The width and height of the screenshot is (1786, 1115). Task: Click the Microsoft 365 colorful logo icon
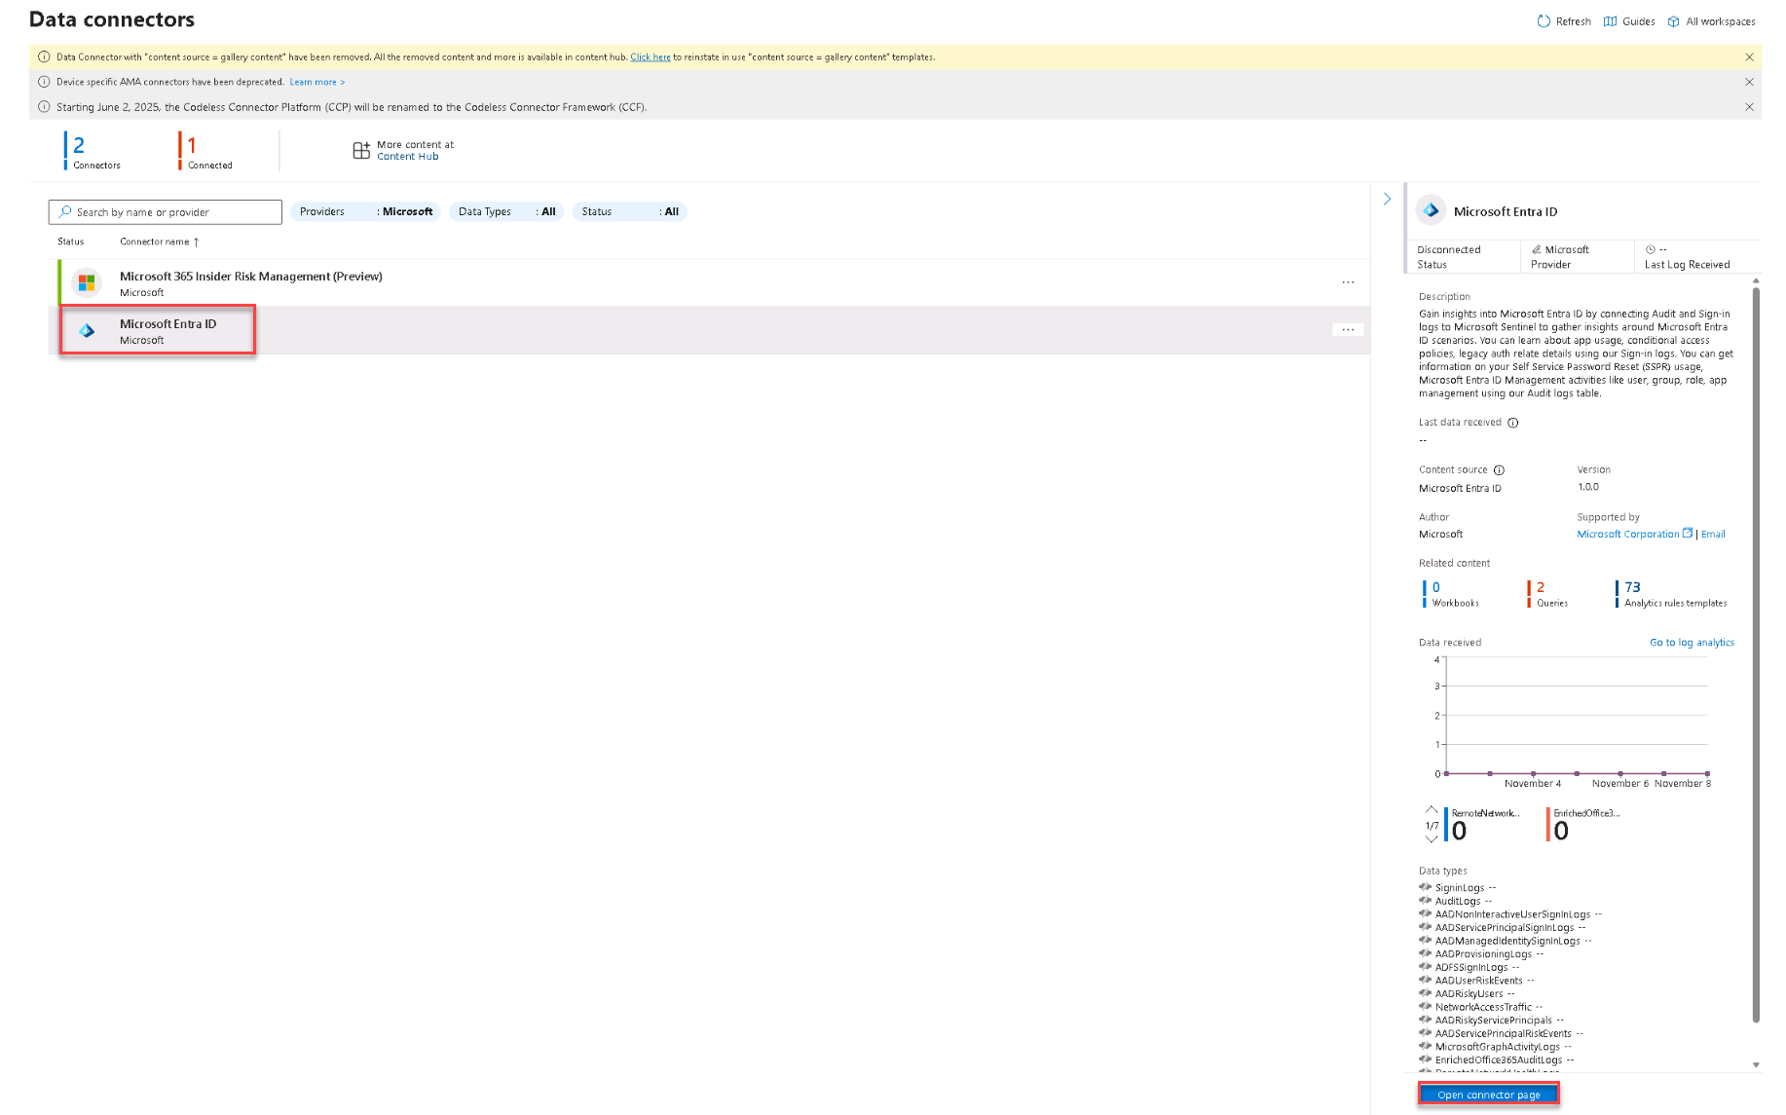point(87,283)
